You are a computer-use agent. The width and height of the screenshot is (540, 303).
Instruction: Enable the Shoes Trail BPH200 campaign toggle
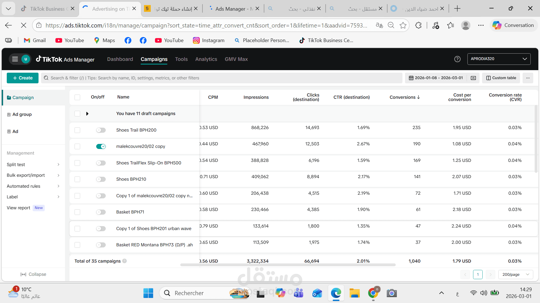pos(101,130)
